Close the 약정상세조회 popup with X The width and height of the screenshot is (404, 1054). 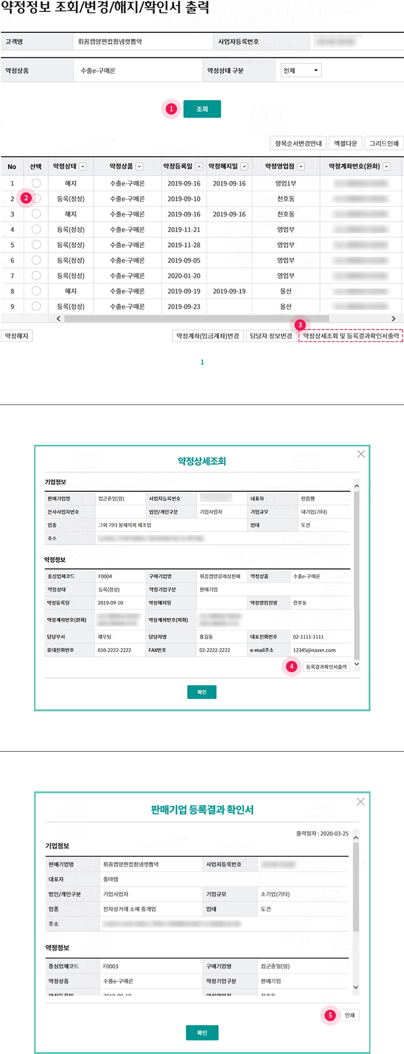coord(361,454)
